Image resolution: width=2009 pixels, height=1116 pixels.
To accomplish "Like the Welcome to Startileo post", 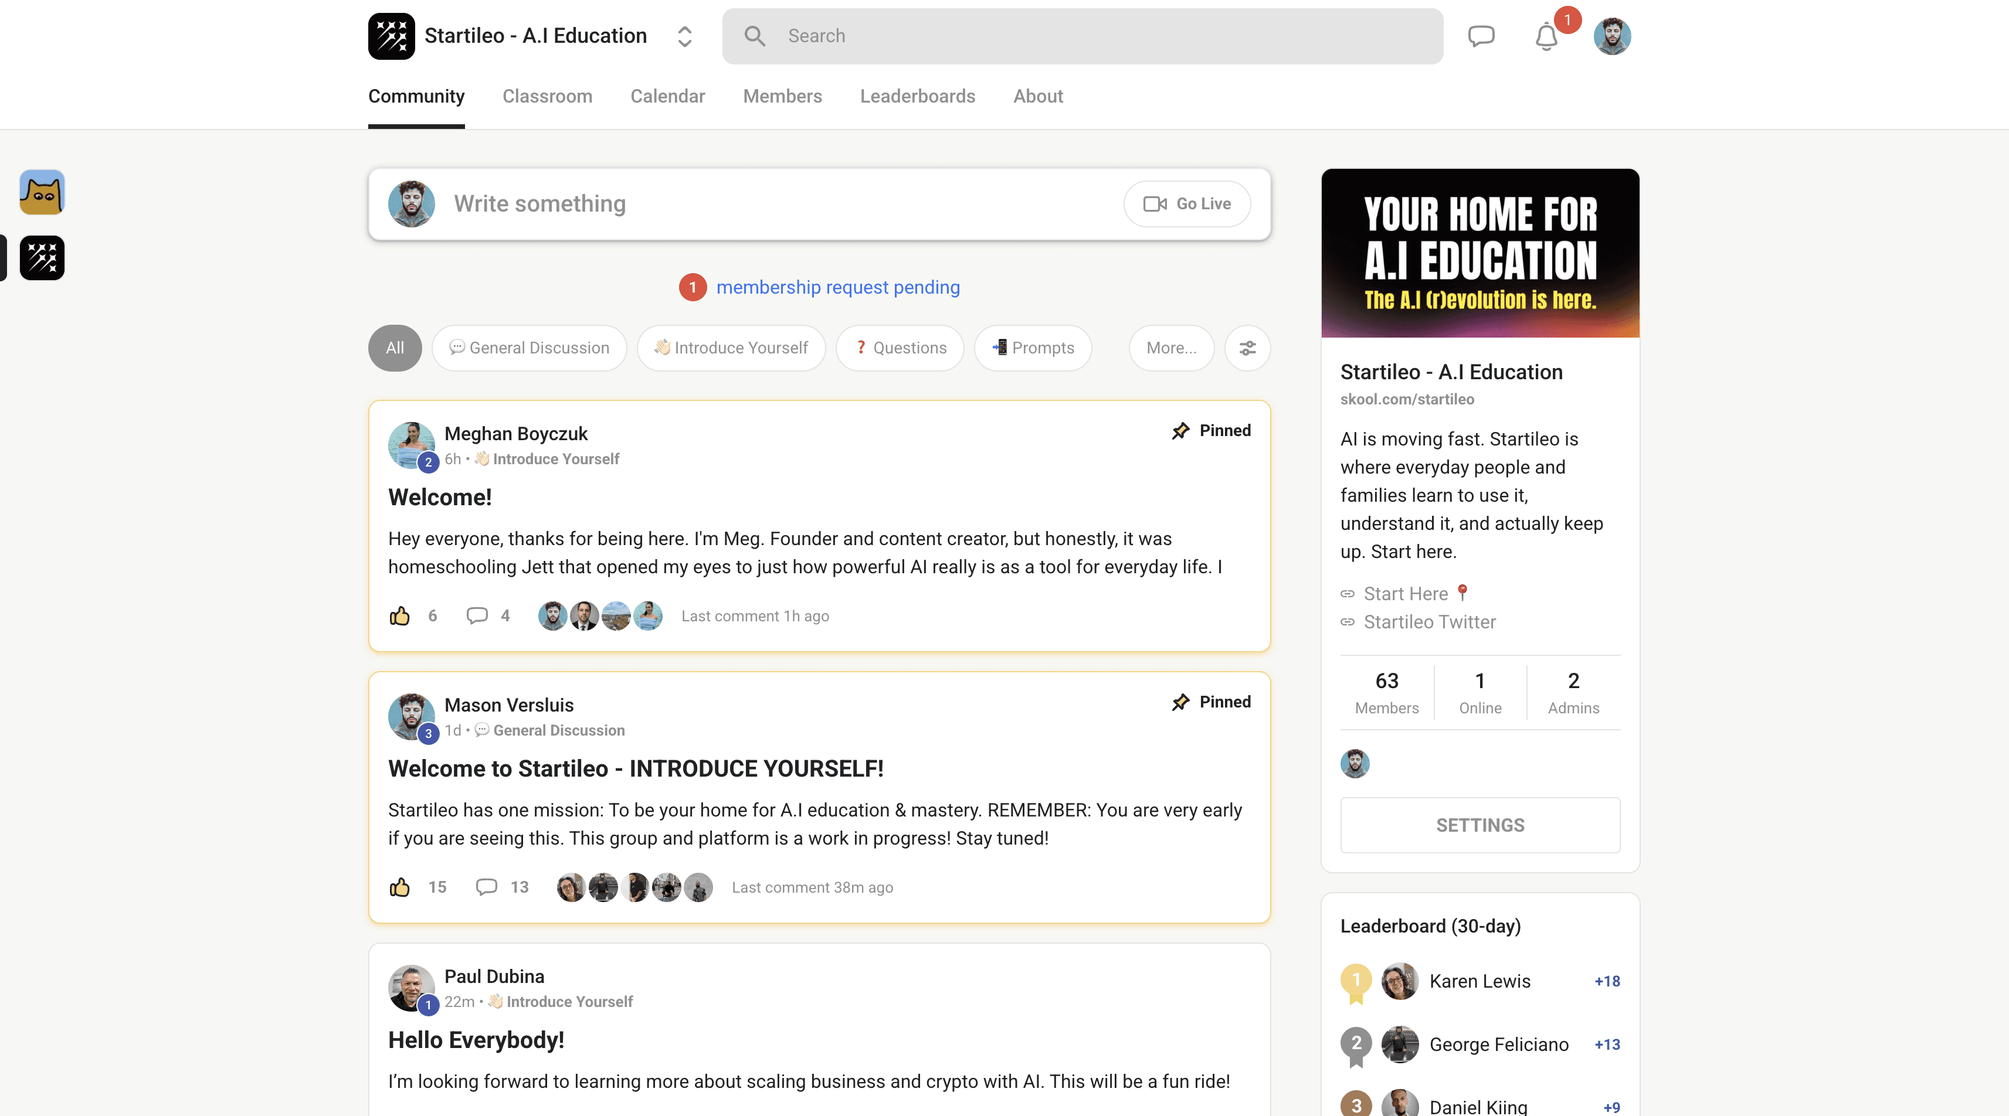I will [x=399, y=887].
